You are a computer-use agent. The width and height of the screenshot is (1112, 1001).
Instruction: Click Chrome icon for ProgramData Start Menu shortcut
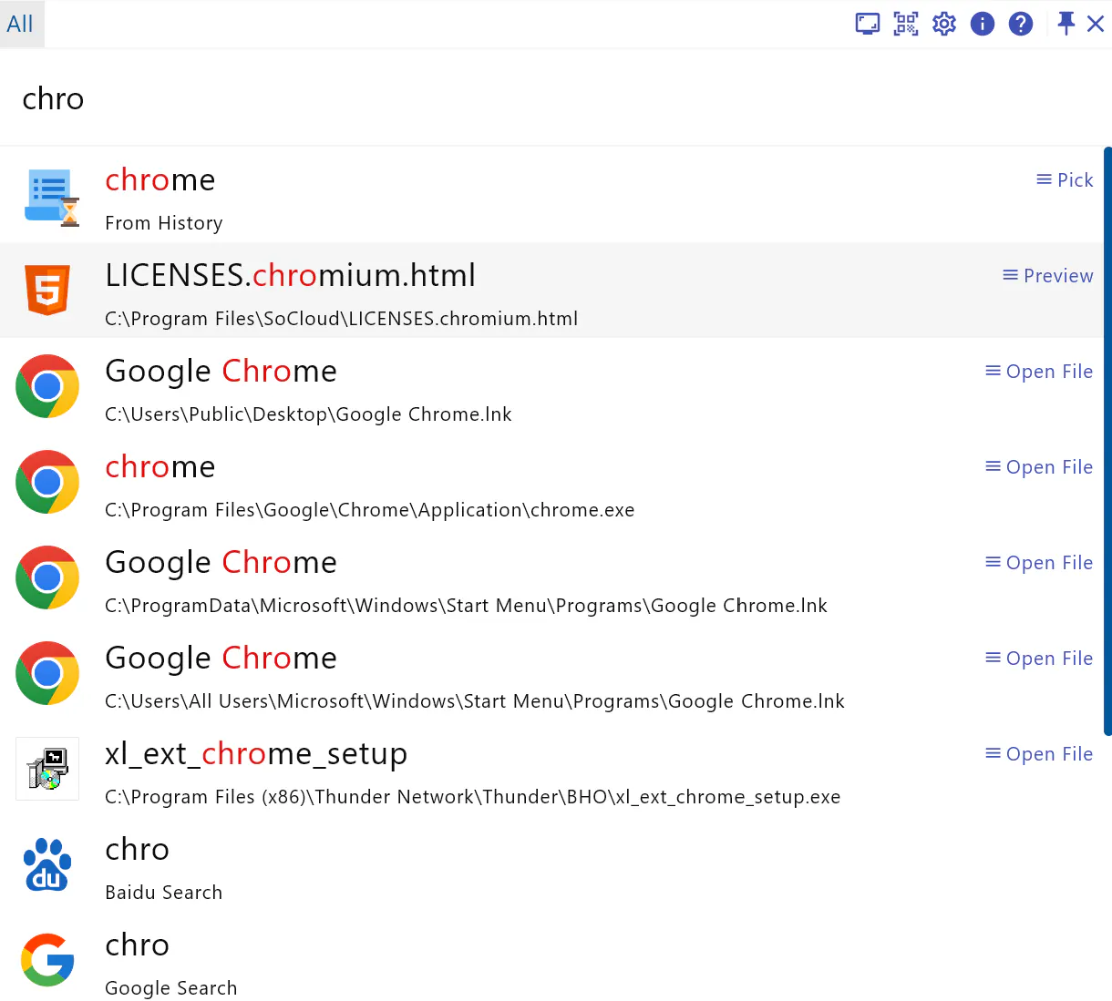click(x=47, y=577)
